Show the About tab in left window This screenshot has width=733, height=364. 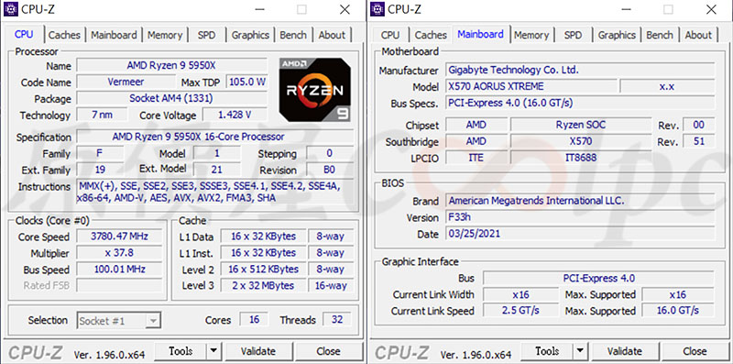coord(332,35)
